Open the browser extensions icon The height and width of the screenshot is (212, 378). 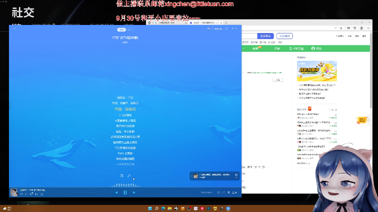point(348,28)
